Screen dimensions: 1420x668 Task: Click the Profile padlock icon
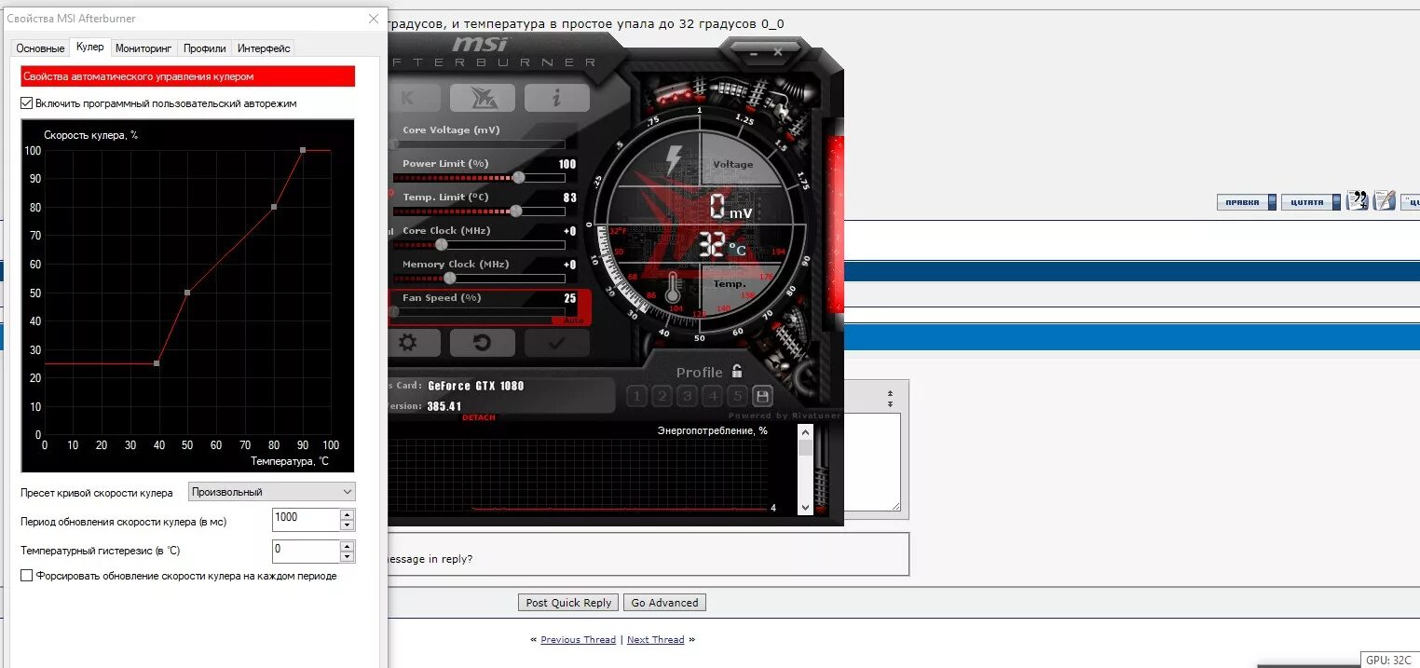click(x=737, y=371)
